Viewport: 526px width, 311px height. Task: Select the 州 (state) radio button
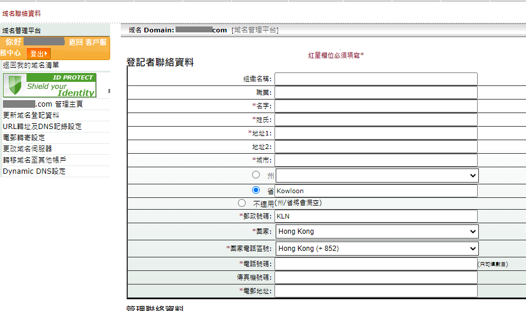256,175
